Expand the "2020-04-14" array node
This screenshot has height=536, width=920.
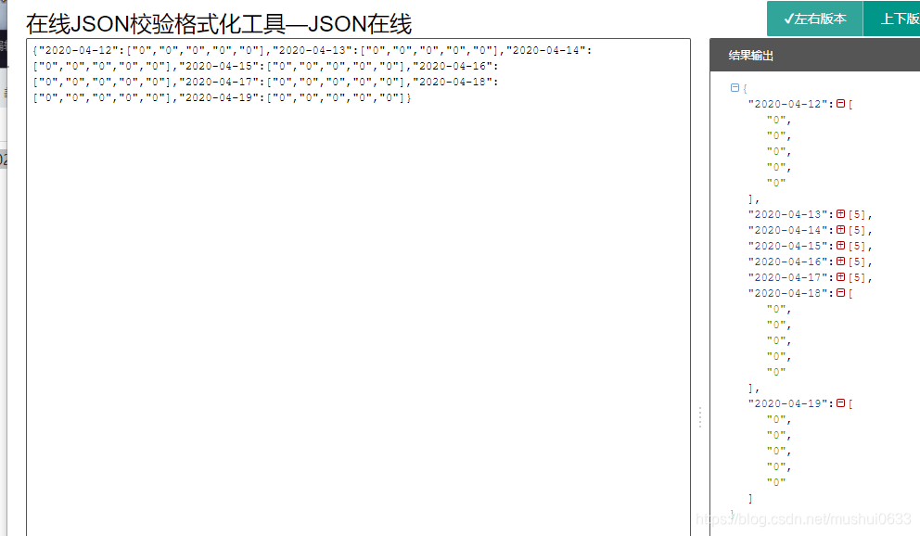tap(841, 230)
